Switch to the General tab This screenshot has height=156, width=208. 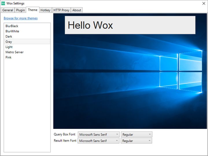(8, 10)
